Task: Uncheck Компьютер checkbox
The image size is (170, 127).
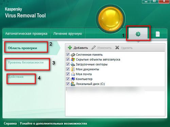Action: 68,79
